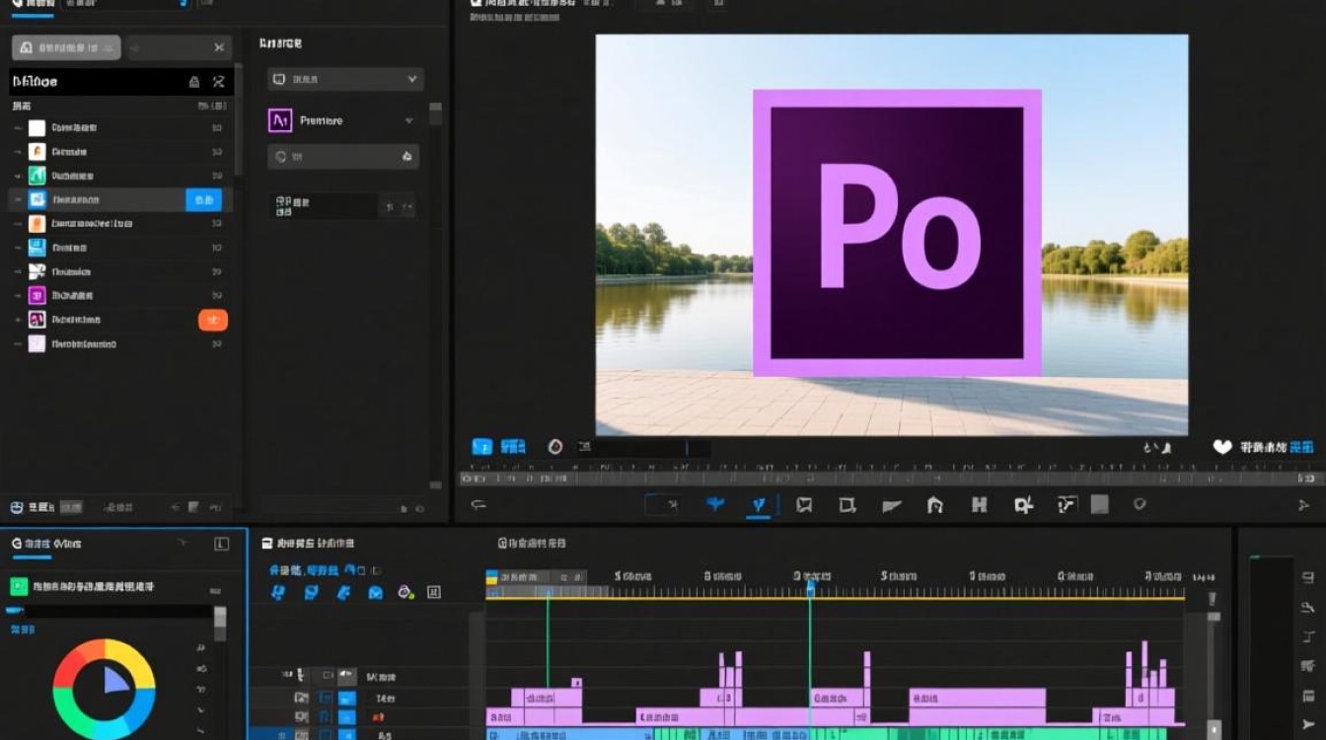Screen dimensions: 1326x740
Task: Click the color wheel in the lower-left panel
Action: 104,689
